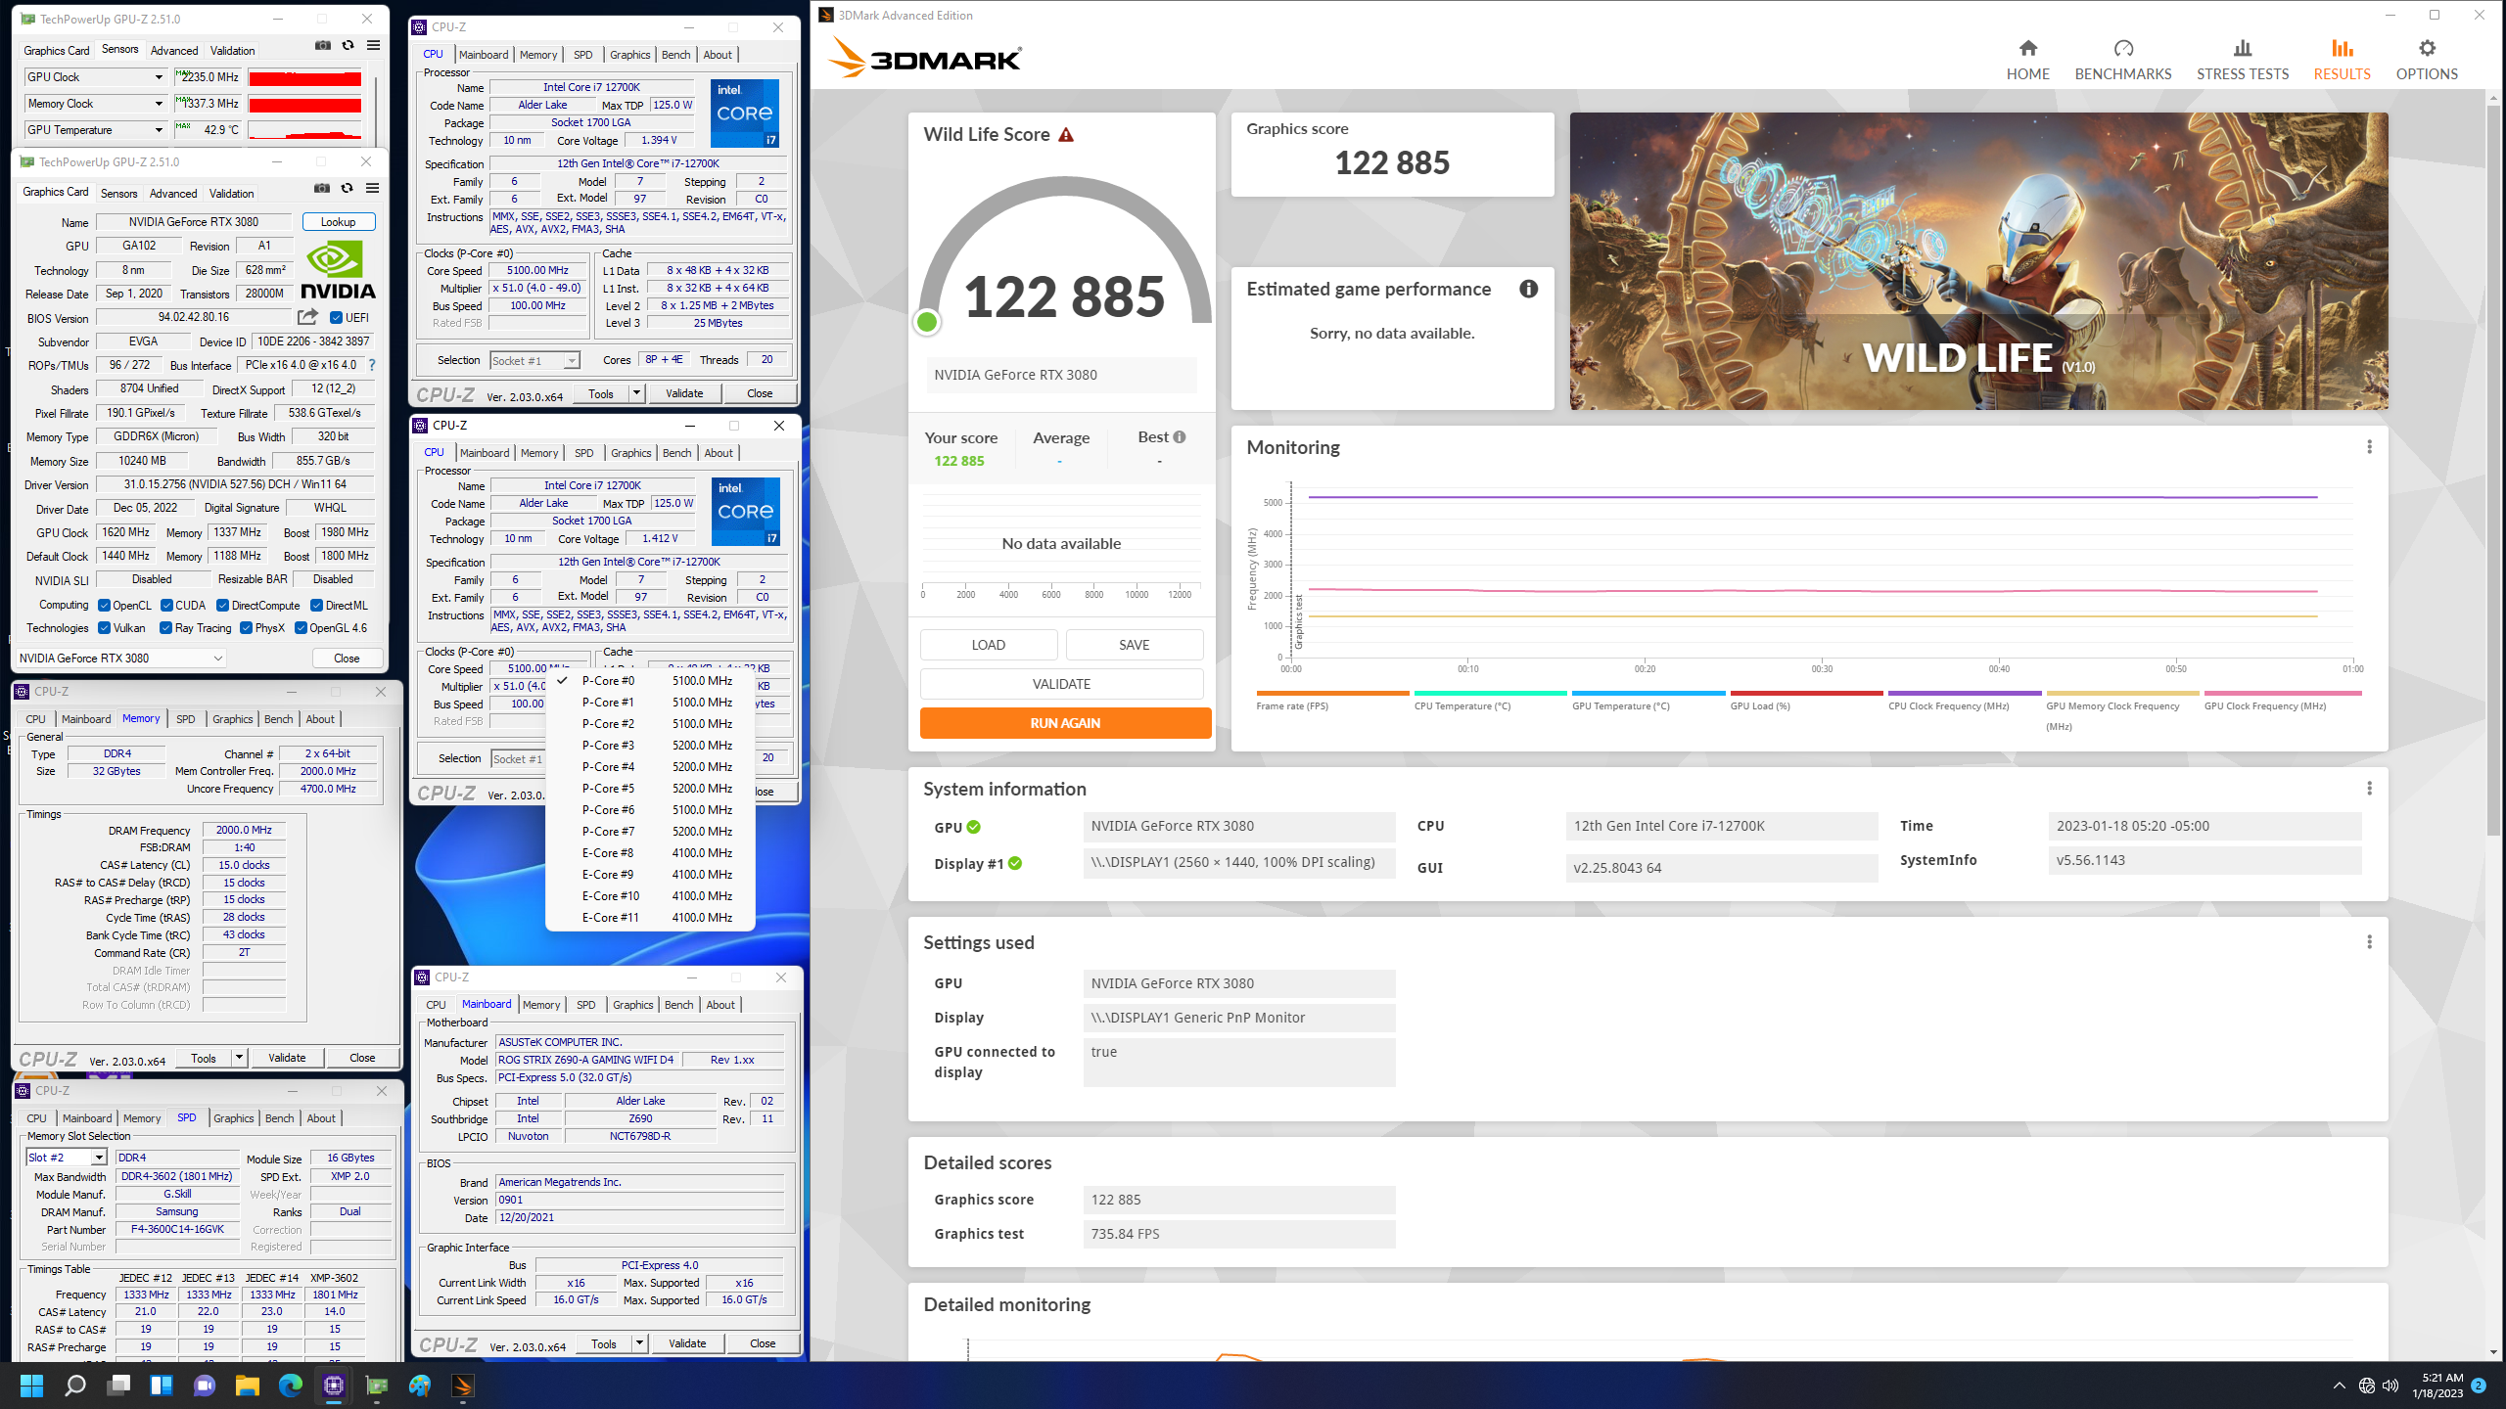Open GPU Temperature sensor dropdown
The height and width of the screenshot is (1409, 2506).
(159, 130)
